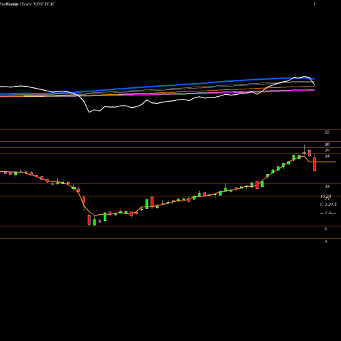The height and width of the screenshot is (341, 341).
Task: Click the 22 price axis label
Action: 327,132
